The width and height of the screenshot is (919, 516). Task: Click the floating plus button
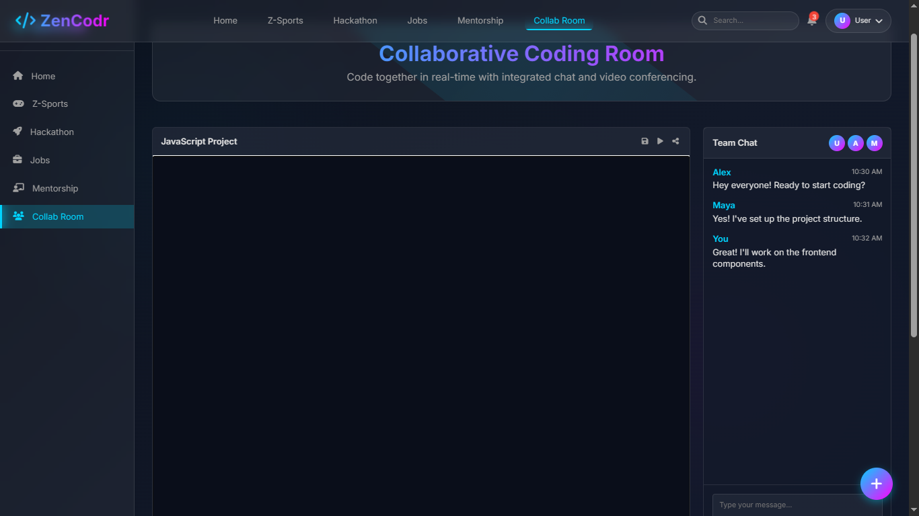point(876,484)
